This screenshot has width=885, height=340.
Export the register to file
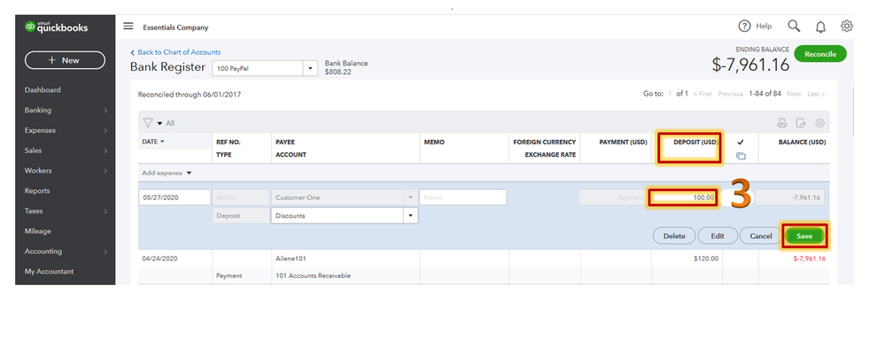click(x=801, y=123)
